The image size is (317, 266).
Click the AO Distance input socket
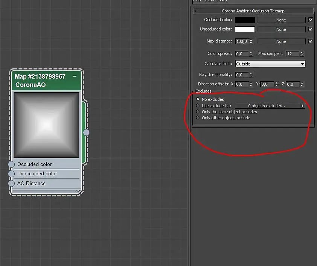[12, 183]
